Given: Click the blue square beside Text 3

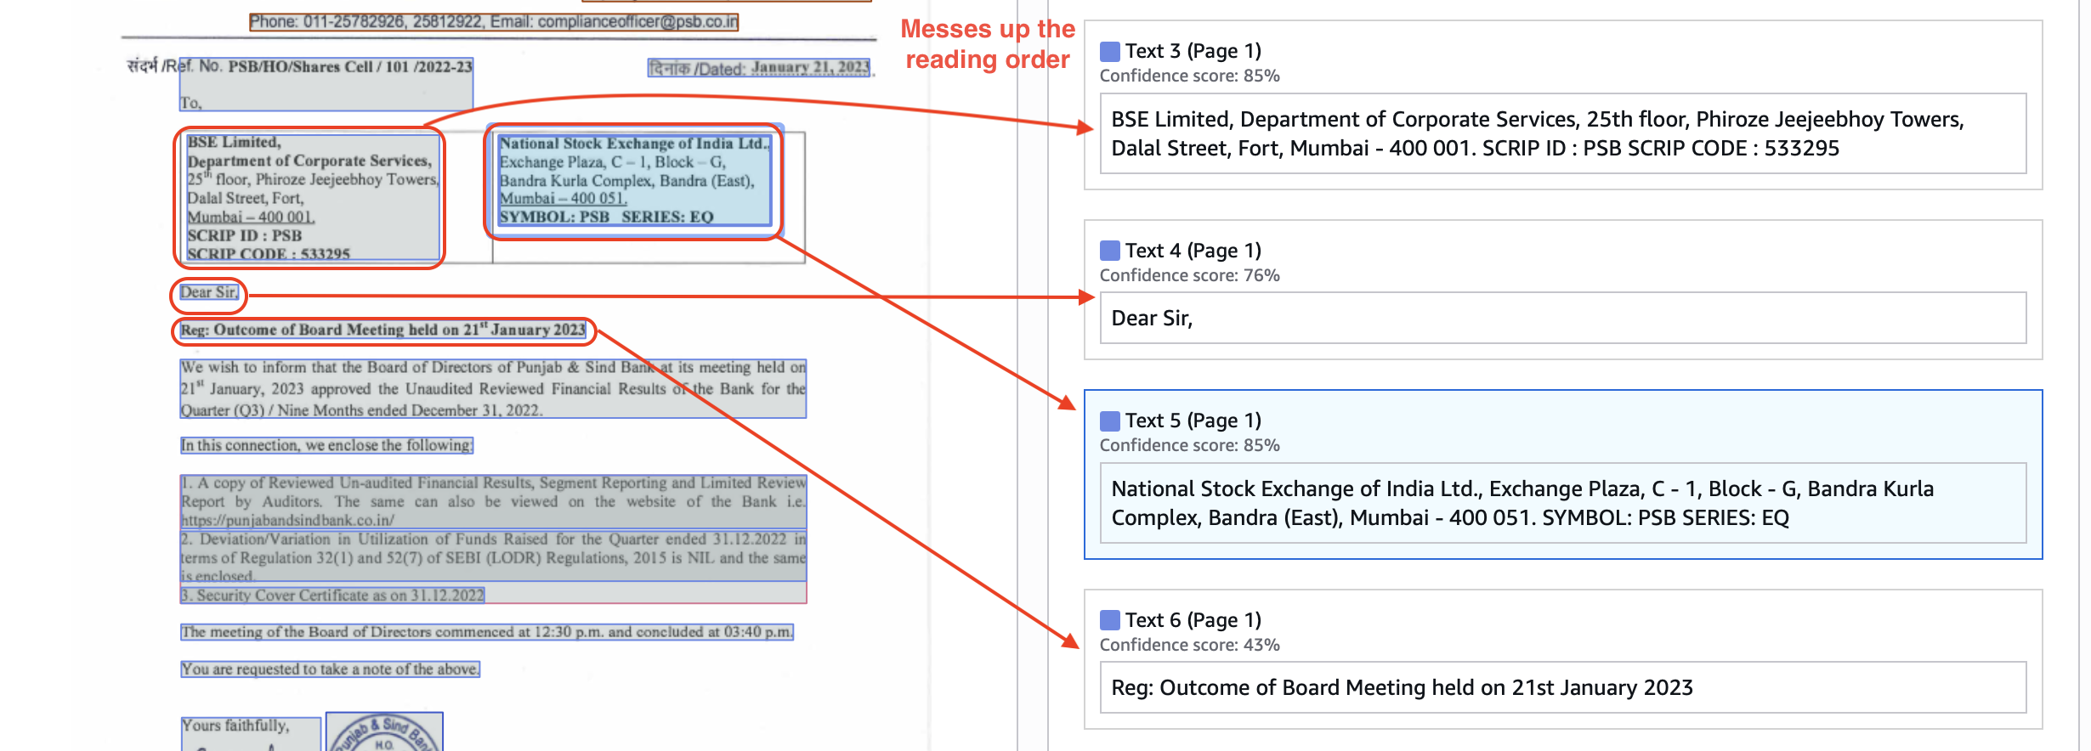Looking at the screenshot, I should click(x=1109, y=52).
